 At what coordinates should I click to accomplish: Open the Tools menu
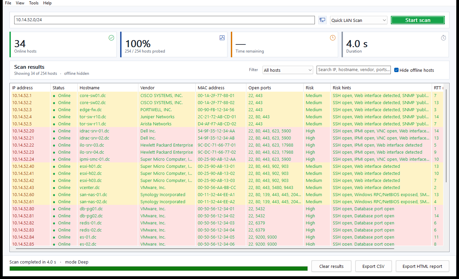34,3
